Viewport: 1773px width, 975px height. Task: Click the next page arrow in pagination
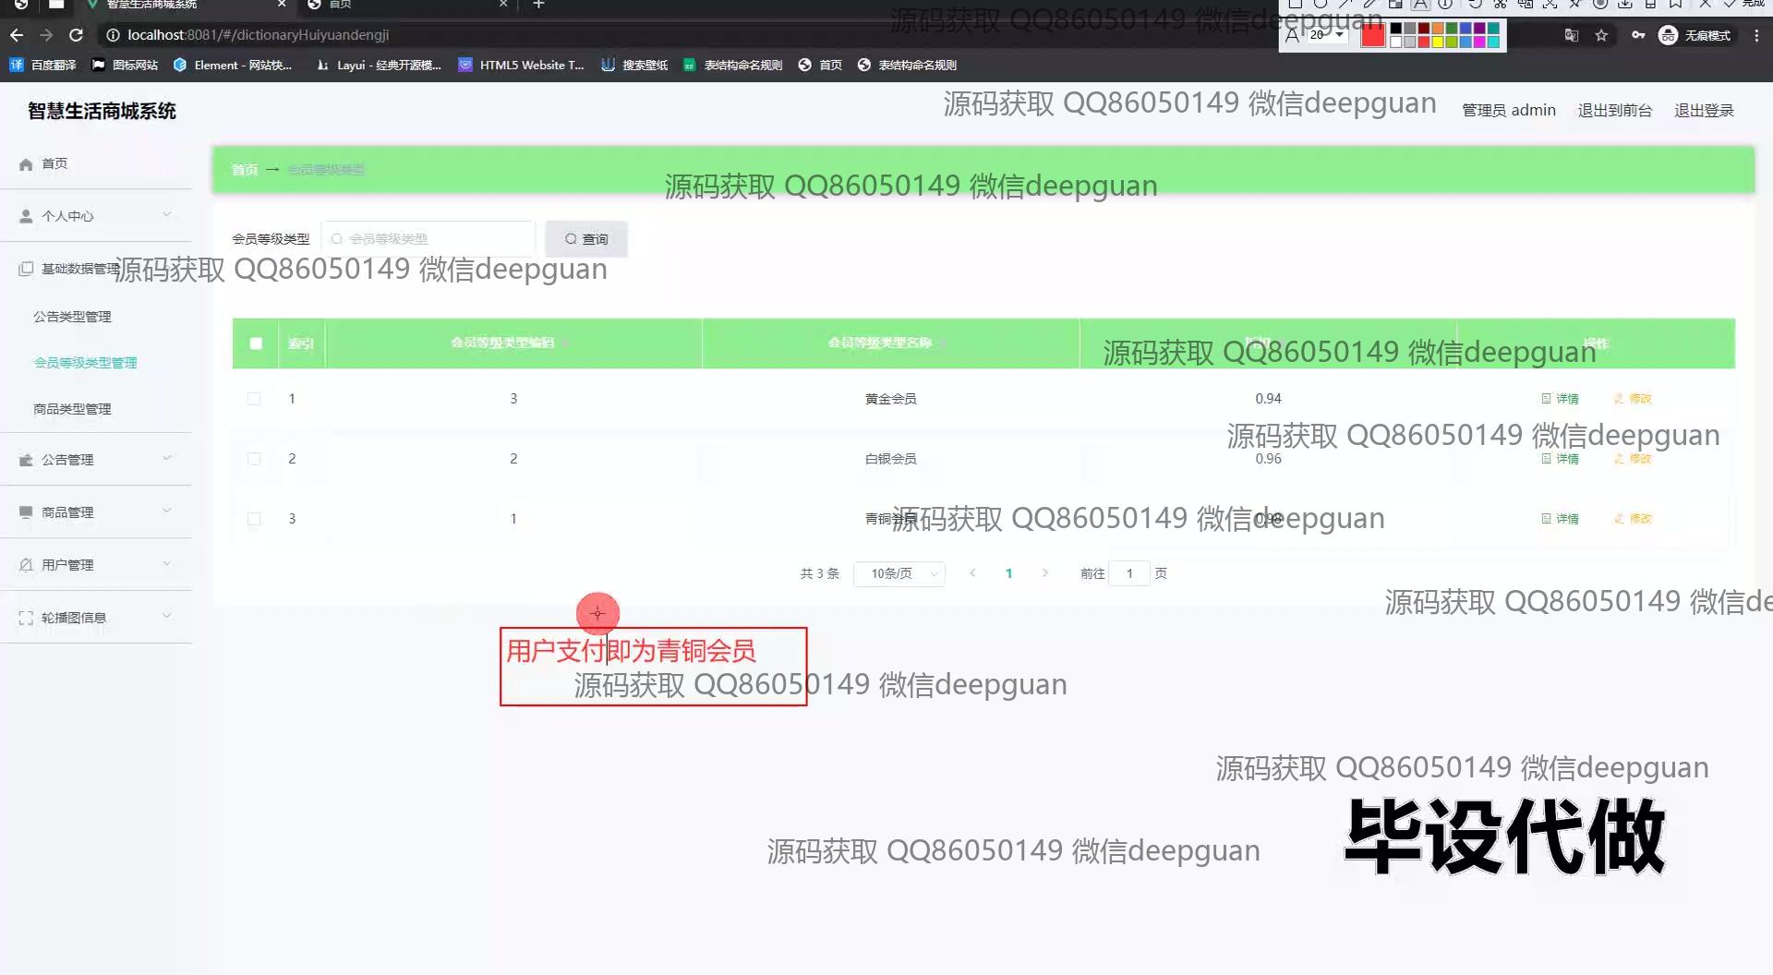coord(1044,573)
